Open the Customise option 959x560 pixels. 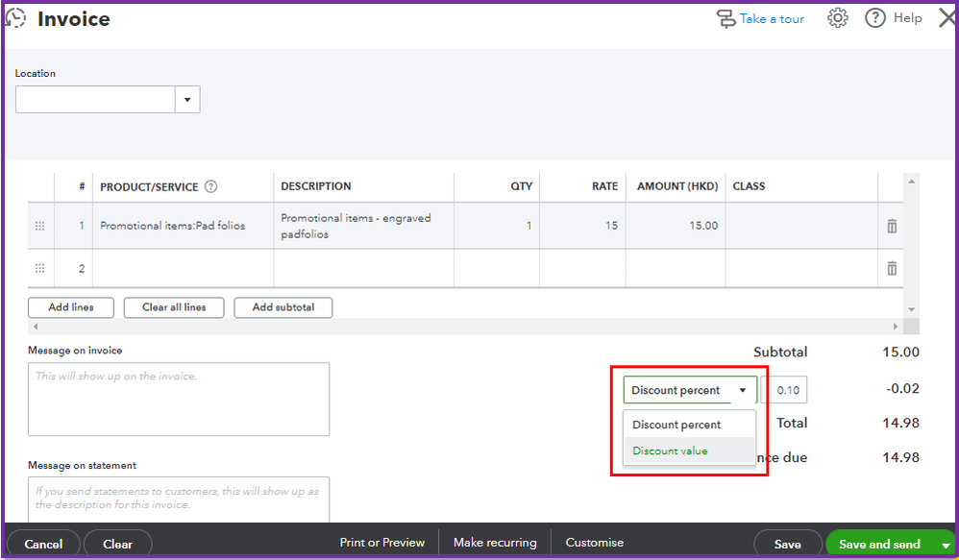coord(595,543)
